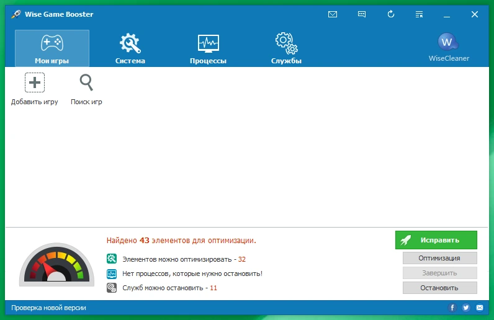Switch to the Службы tab
The image size is (494, 320).
286,48
